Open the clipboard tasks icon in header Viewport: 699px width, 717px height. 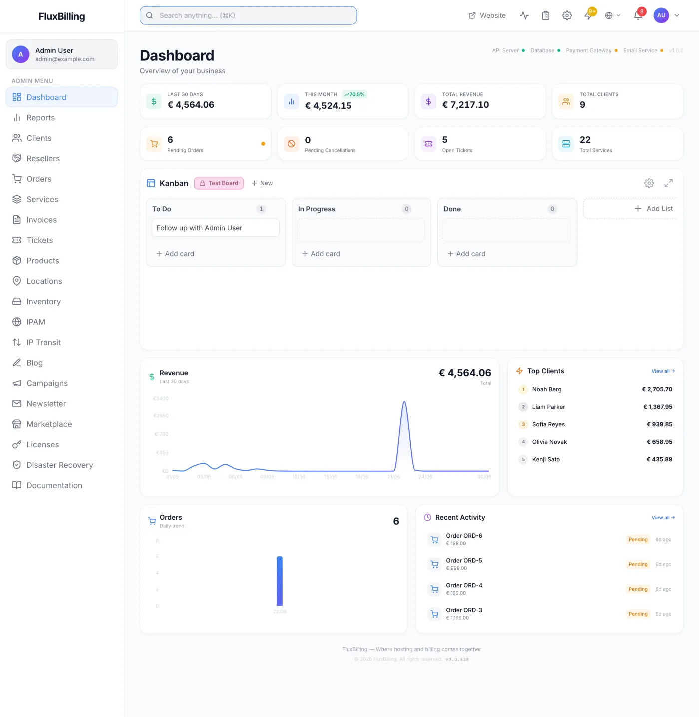[546, 15]
